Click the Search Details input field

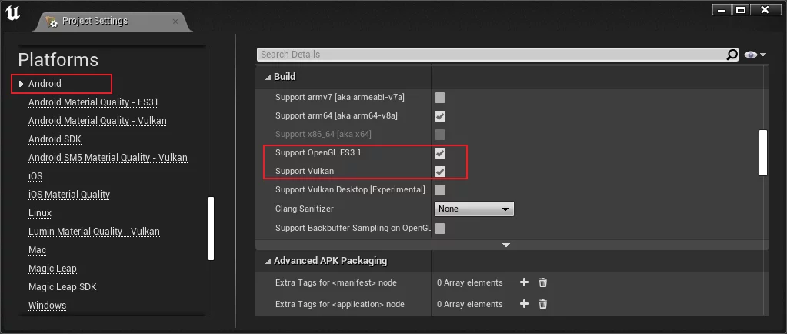point(492,55)
